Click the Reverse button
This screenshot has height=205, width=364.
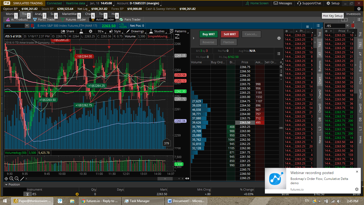click(x=208, y=42)
